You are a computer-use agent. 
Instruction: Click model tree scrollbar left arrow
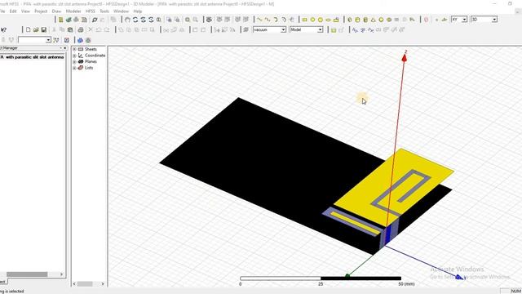[x=74, y=284]
